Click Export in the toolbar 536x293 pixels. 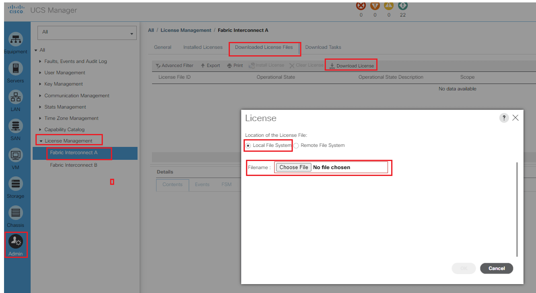(210, 66)
